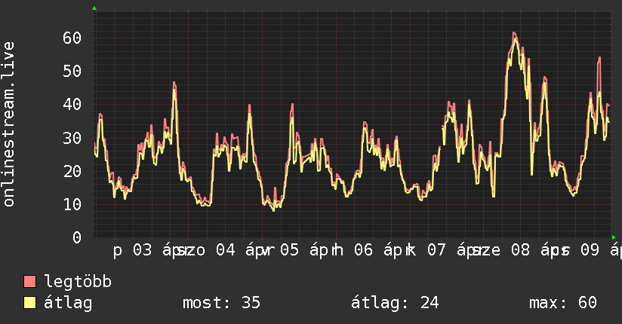Click the 'most: 35' current value
This screenshot has height=324, width=622.
[221, 303]
